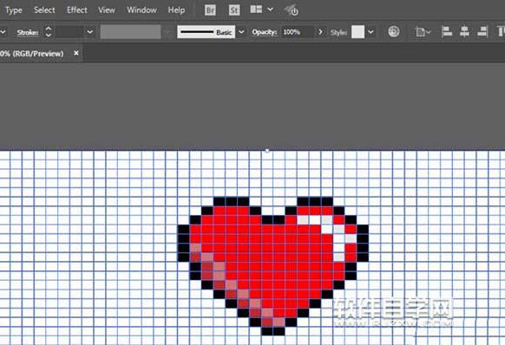Image resolution: width=505 pixels, height=345 pixels.
Task: Open the graphic style dropdown arrow
Action: (371, 32)
